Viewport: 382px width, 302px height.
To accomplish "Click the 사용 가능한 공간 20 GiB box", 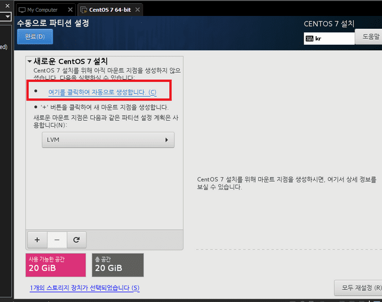I will [56, 265].
